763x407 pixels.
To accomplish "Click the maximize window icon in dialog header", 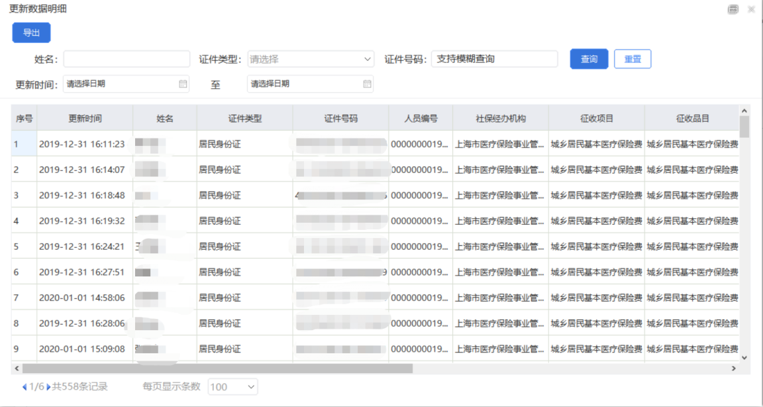I will pos(733,9).
